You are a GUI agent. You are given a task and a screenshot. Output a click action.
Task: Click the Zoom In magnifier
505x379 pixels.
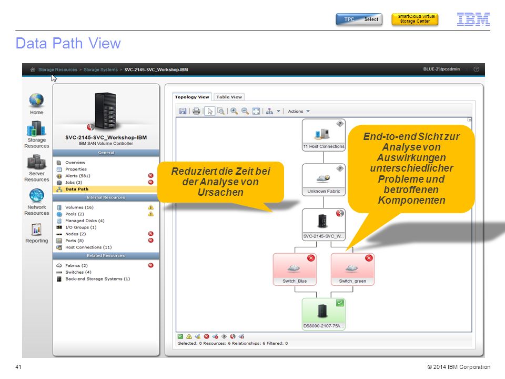coord(234,111)
